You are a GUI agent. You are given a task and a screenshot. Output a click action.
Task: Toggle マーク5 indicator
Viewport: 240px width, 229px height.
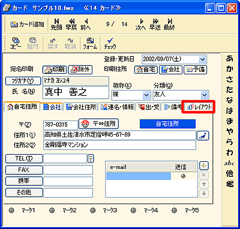click(x=175, y=210)
